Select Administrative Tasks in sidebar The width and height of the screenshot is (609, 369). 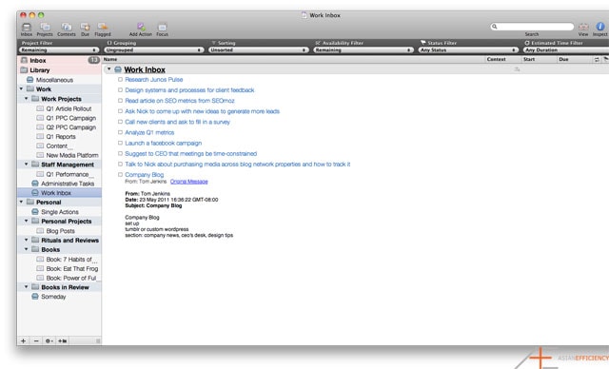(x=68, y=184)
